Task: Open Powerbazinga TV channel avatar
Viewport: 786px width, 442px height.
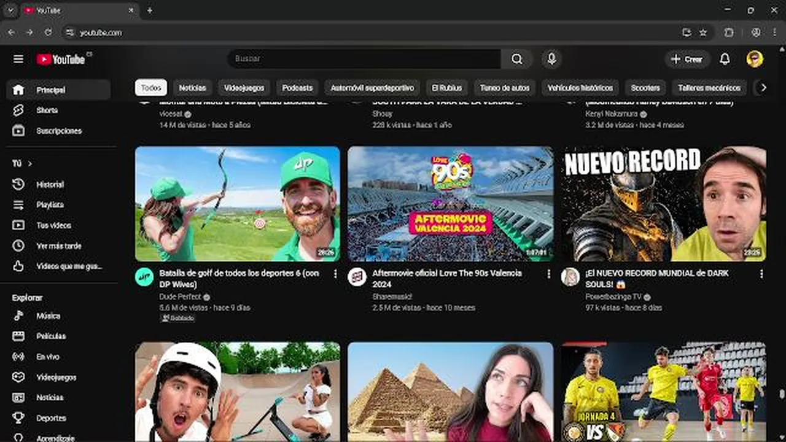Action: pos(570,277)
